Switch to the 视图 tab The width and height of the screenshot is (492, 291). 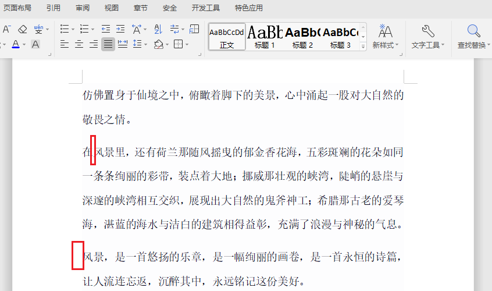(112, 8)
